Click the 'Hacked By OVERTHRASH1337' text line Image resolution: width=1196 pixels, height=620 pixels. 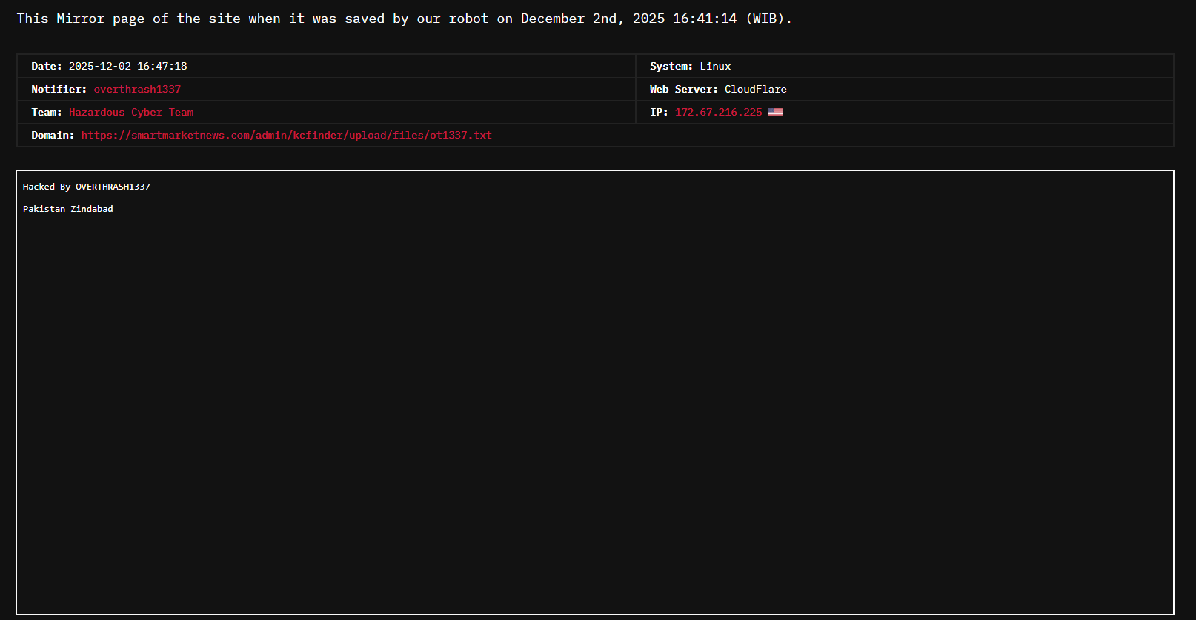[x=86, y=187]
